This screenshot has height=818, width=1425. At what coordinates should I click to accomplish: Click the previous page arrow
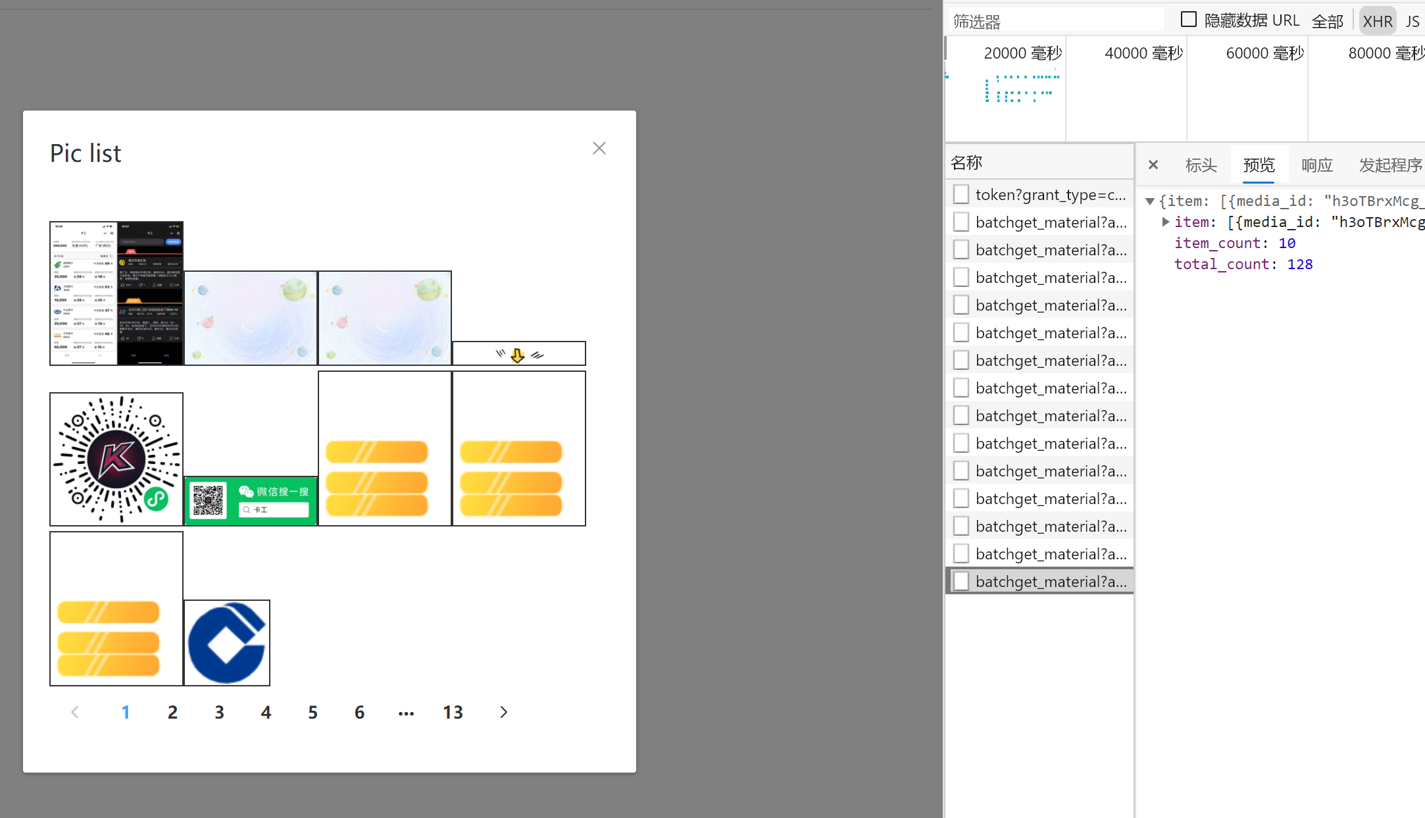[75, 712]
